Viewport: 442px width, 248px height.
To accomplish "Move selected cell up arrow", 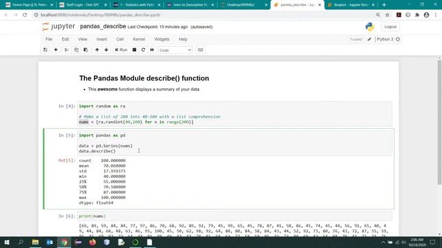I will click(x=97, y=50).
